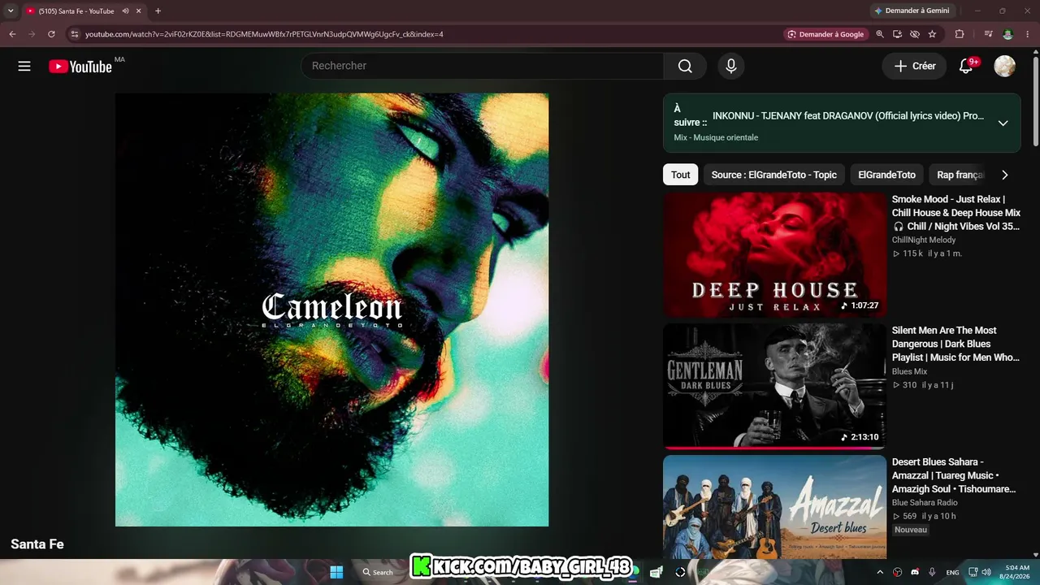Show more filter chips with right arrow
1040x585 pixels.
[1005, 175]
